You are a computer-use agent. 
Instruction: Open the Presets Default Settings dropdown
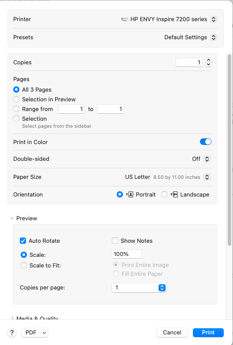click(214, 37)
